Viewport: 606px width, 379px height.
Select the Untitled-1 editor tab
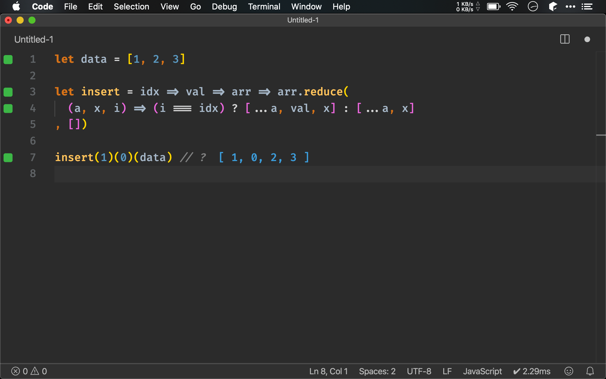pos(34,39)
